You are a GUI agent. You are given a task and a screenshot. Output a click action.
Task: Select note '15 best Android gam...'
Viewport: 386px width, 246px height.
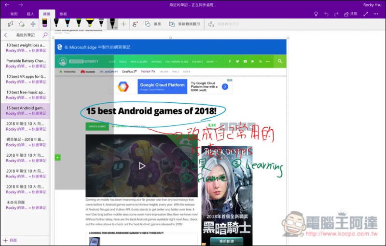[26, 111]
